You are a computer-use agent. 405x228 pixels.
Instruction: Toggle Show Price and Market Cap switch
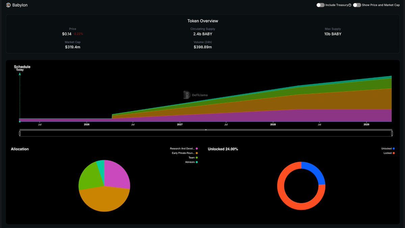[x=357, y=5]
